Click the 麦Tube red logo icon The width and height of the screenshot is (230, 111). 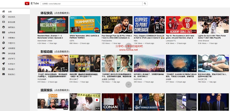click(x=27, y=3)
